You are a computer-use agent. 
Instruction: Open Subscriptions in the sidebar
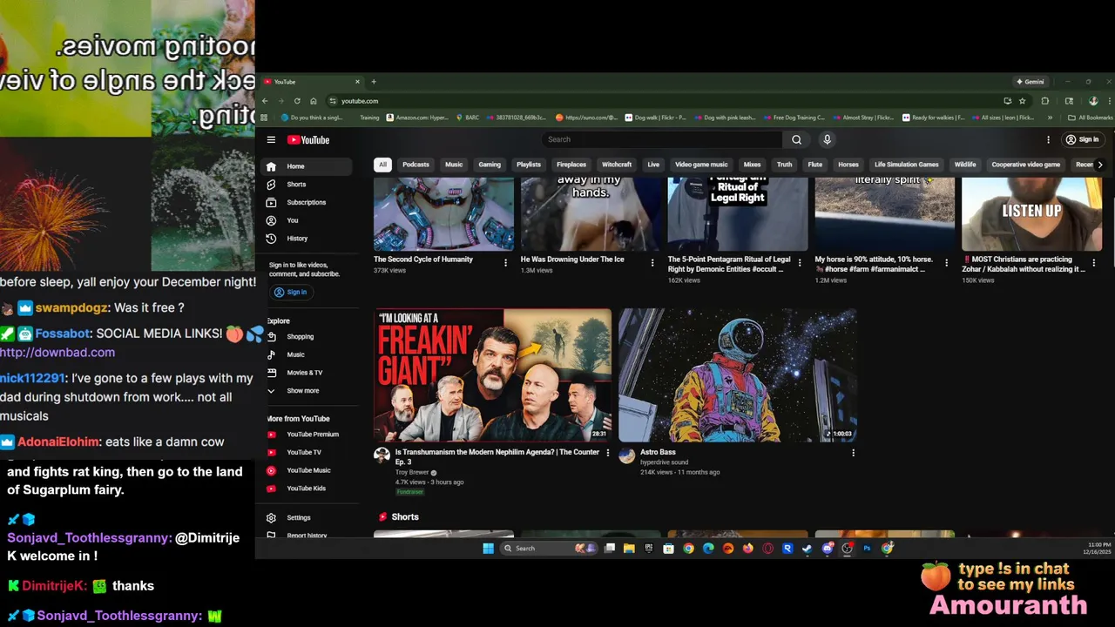click(308, 202)
